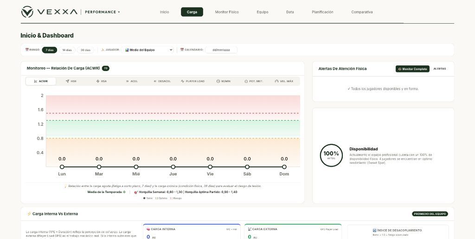Click the target icon by Horquilla Semanal
This screenshot has height=239, width=475.
coord(136,192)
